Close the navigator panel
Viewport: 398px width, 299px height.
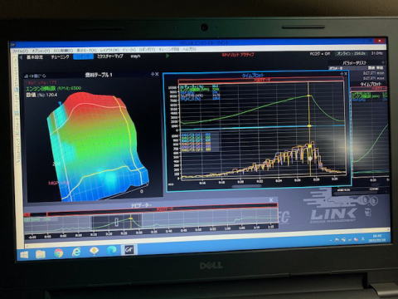[271, 200]
